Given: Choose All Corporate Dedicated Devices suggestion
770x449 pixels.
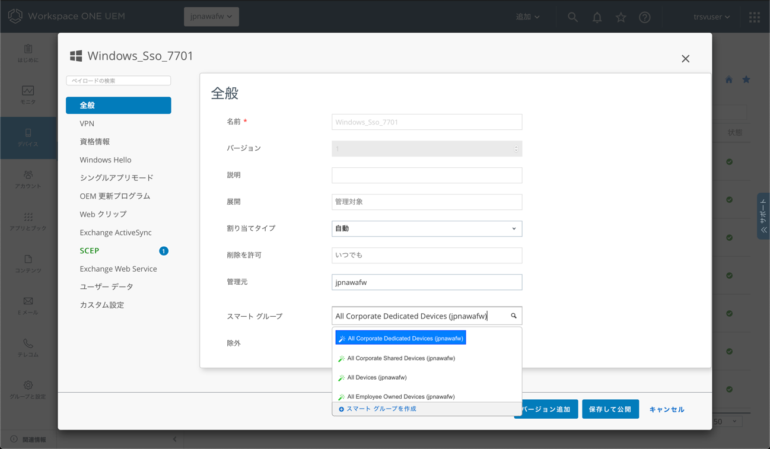Looking at the screenshot, I should [400, 338].
